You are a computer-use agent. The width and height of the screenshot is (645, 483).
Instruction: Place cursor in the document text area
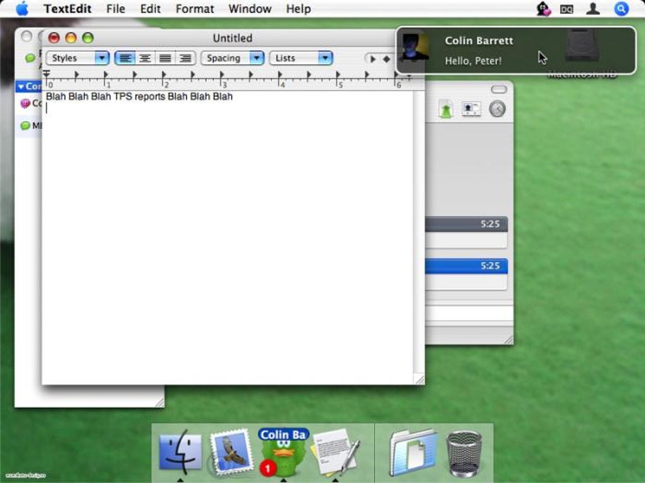tap(228, 238)
